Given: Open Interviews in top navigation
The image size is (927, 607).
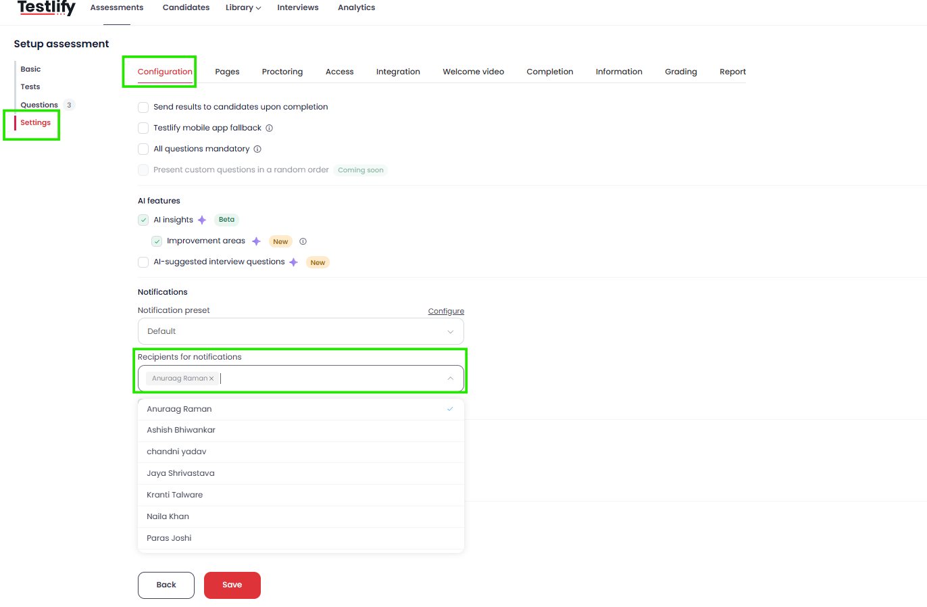Looking at the screenshot, I should [298, 7].
